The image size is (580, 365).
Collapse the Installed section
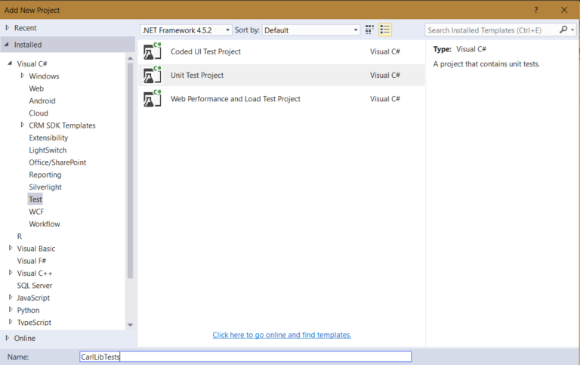[x=7, y=45]
